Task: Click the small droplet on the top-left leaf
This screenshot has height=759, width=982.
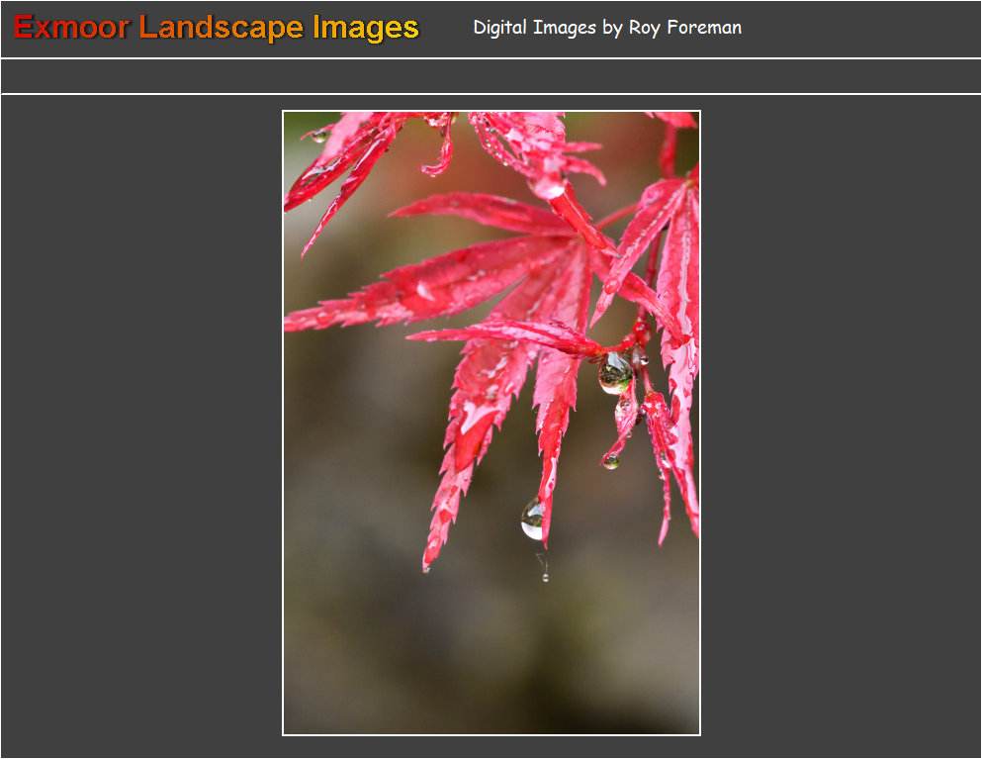Action: pyautogui.click(x=318, y=136)
